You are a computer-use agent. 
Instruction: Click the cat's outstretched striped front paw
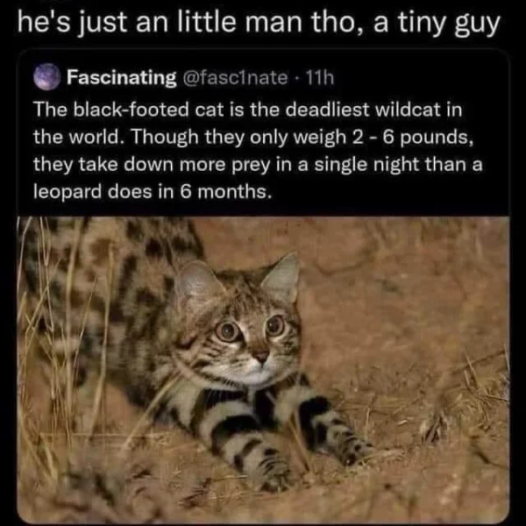tap(274, 468)
